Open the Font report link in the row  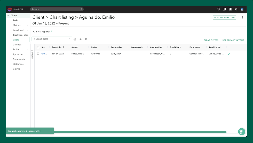tap(44, 54)
